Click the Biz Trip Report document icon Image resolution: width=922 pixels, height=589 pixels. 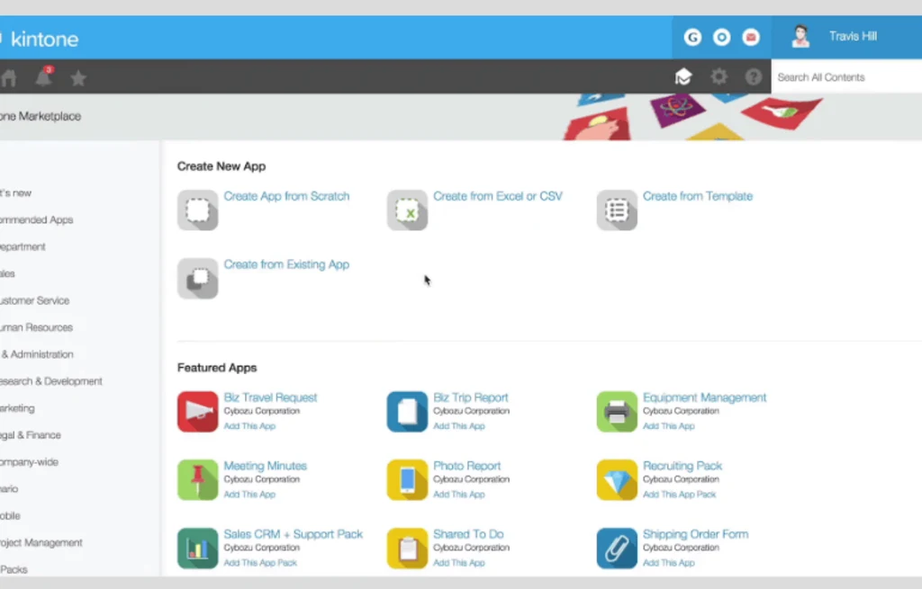pyautogui.click(x=407, y=412)
